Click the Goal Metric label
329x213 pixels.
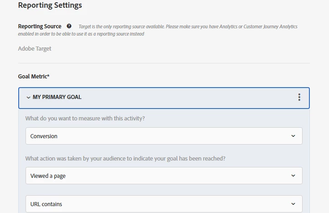tap(34, 77)
